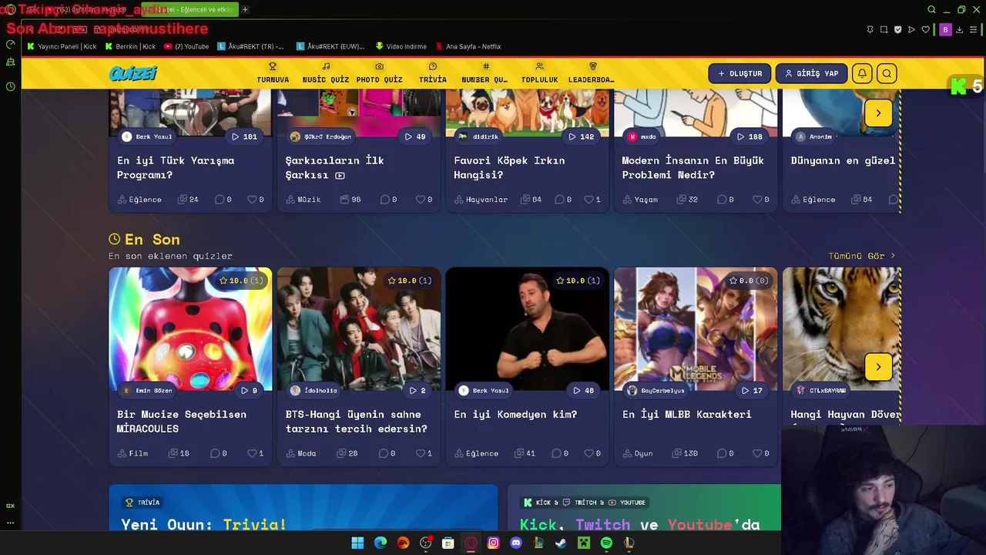
Task: Click the 10.0 star rating on BTS quiz
Action: (409, 281)
